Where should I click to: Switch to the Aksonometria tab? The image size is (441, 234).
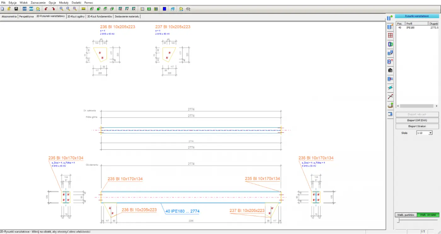9,16
